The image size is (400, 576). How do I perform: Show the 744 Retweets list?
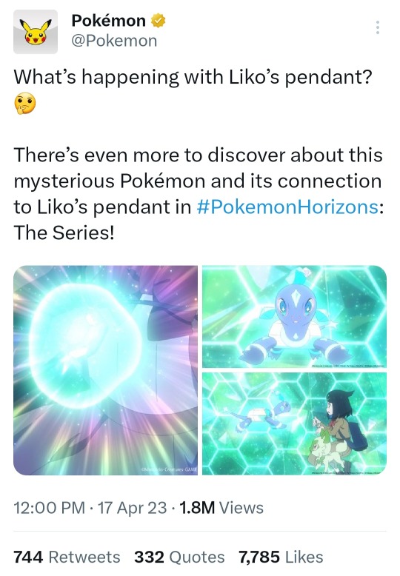(x=67, y=557)
